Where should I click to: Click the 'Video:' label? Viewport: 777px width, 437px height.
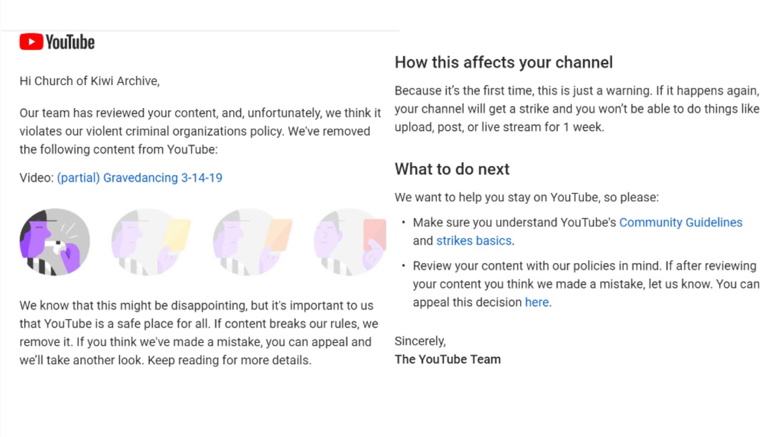coord(36,178)
